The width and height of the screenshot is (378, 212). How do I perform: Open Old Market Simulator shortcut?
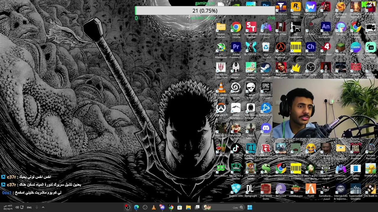pyautogui.click(x=356, y=9)
